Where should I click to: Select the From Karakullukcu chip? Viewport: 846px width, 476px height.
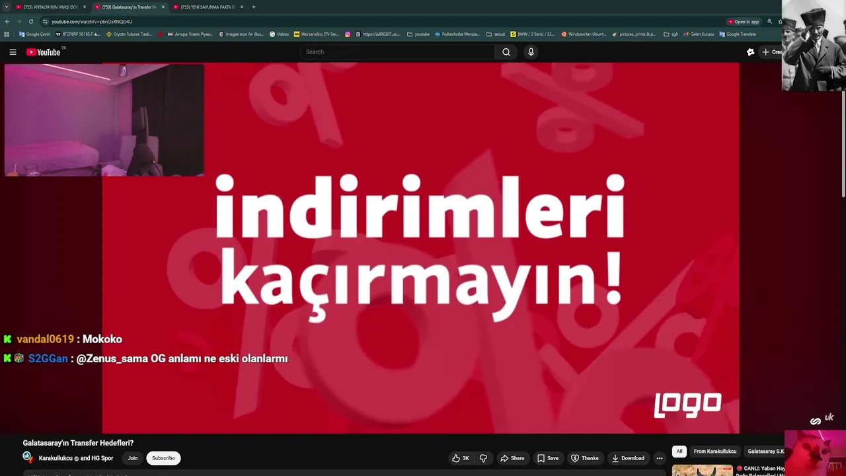(714, 452)
